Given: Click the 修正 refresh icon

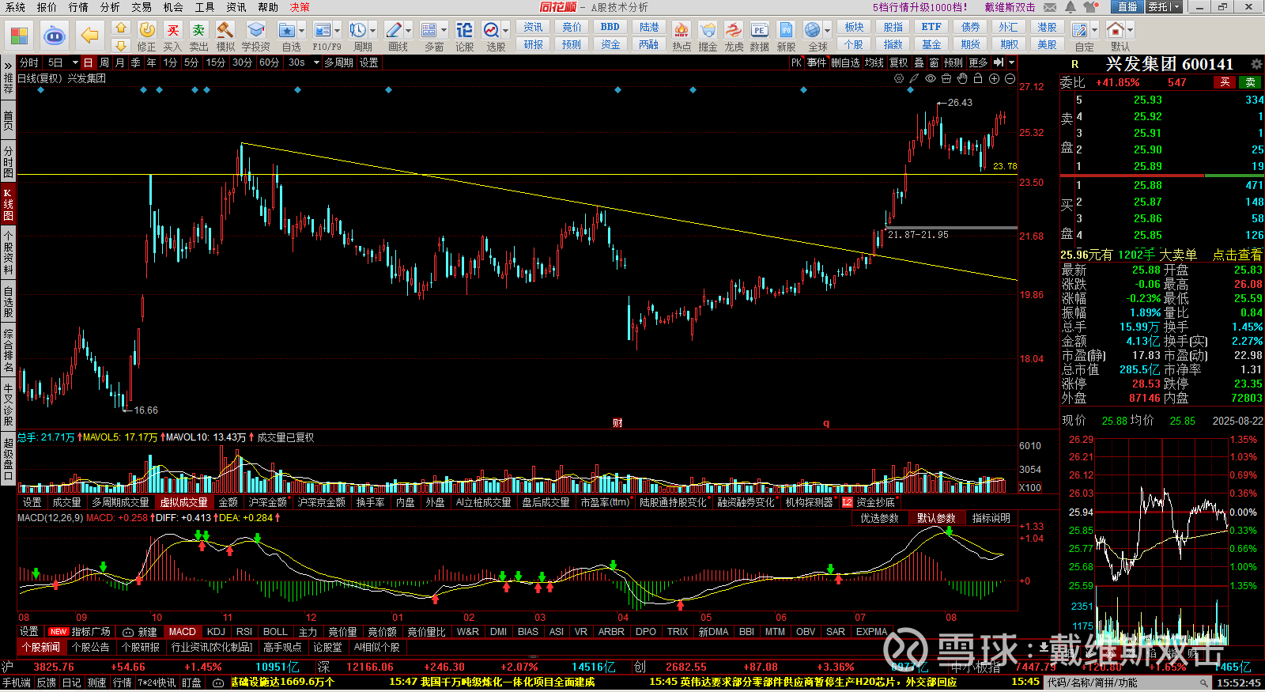Looking at the screenshot, I should (x=147, y=30).
